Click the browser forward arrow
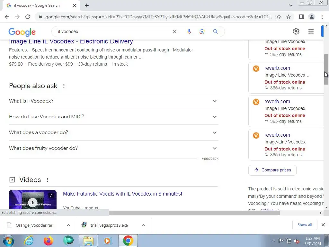This screenshot has width=329, height=247. tap(17, 17)
